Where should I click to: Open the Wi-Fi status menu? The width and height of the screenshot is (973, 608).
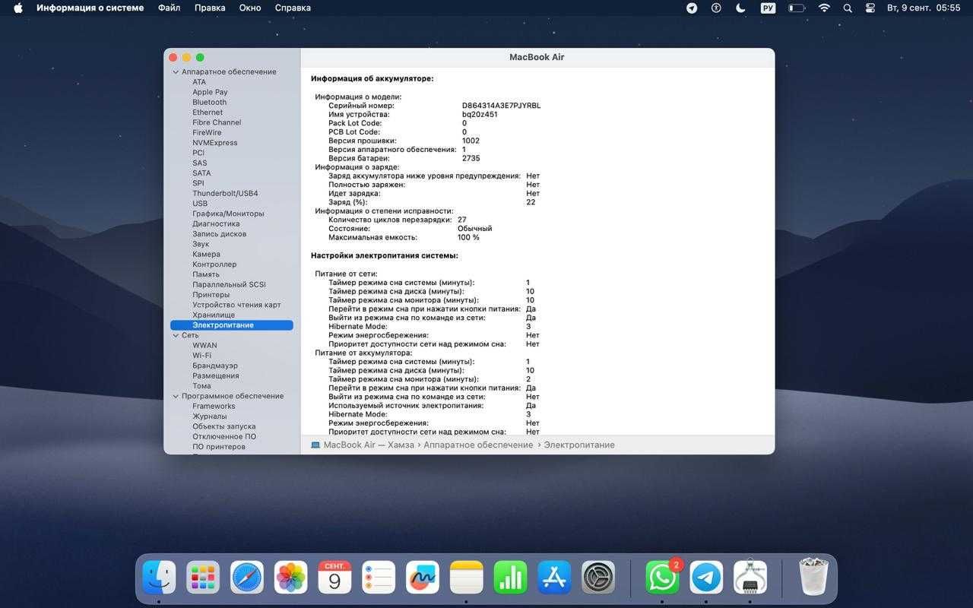(x=824, y=8)
